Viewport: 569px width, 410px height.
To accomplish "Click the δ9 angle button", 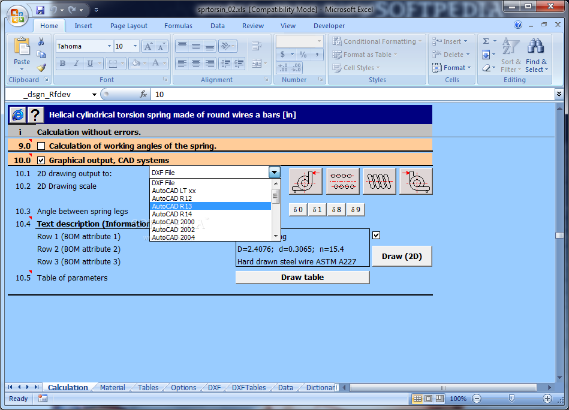I will [x=356, y=210].
